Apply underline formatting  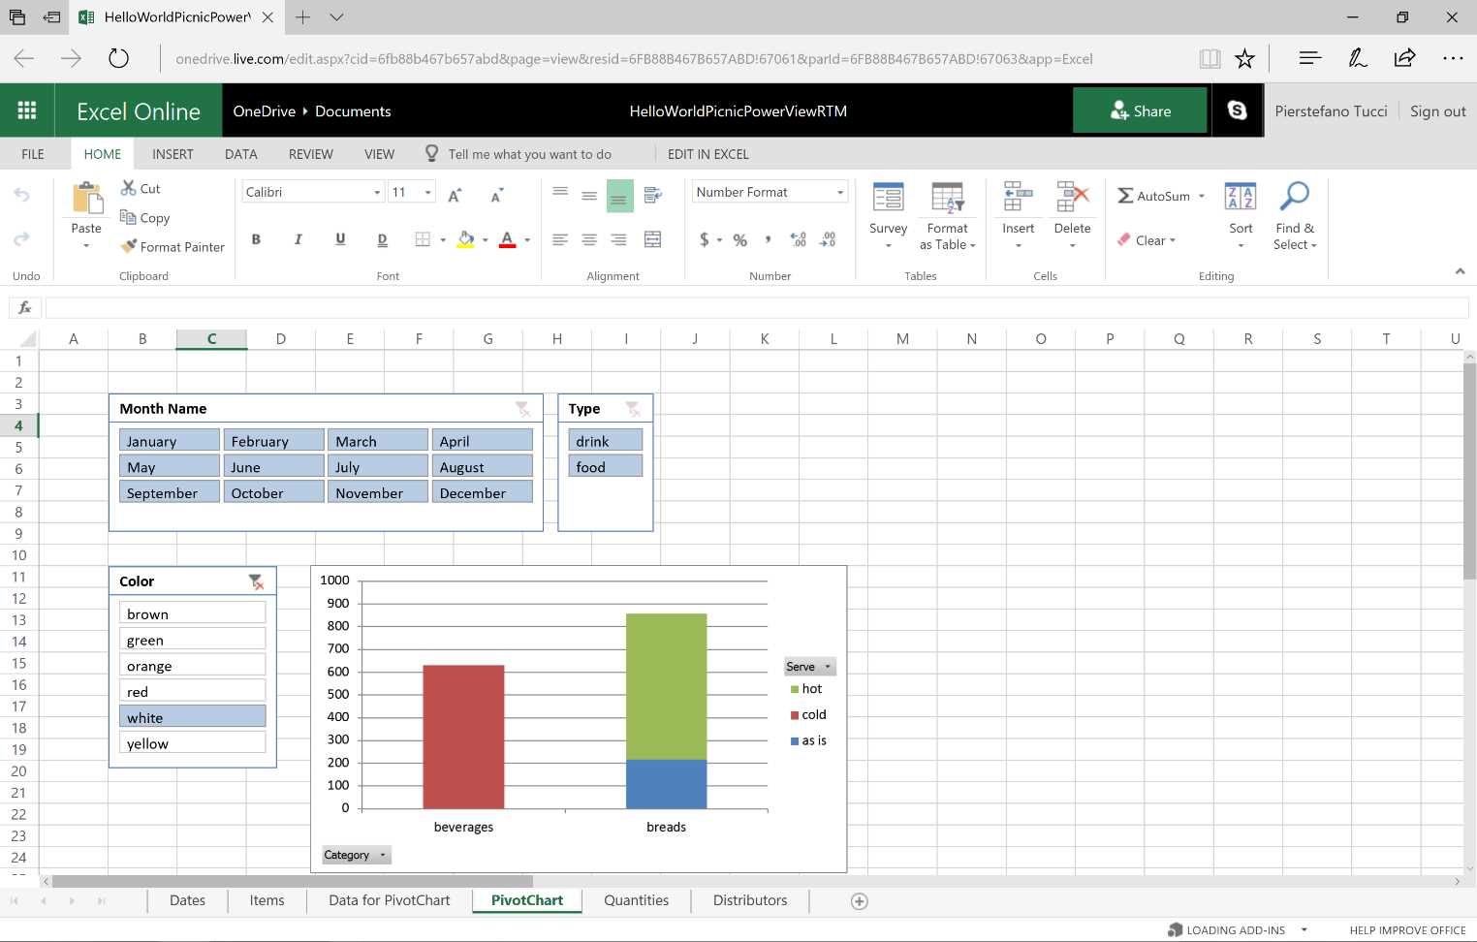click(340, 238)
